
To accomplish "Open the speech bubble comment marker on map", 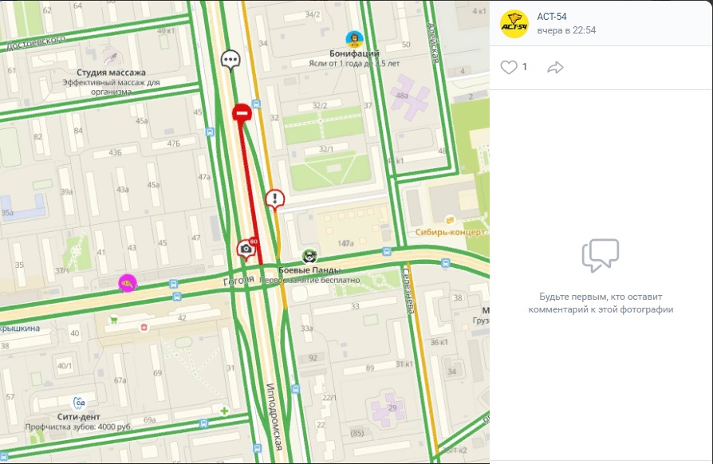I will [230, 61].
